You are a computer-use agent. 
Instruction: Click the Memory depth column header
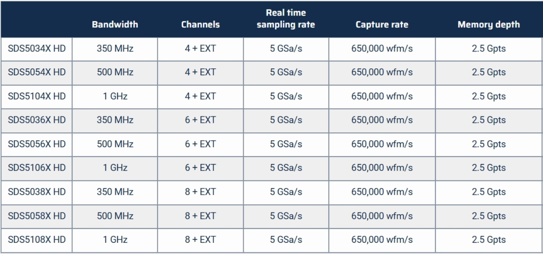point(489,25)
